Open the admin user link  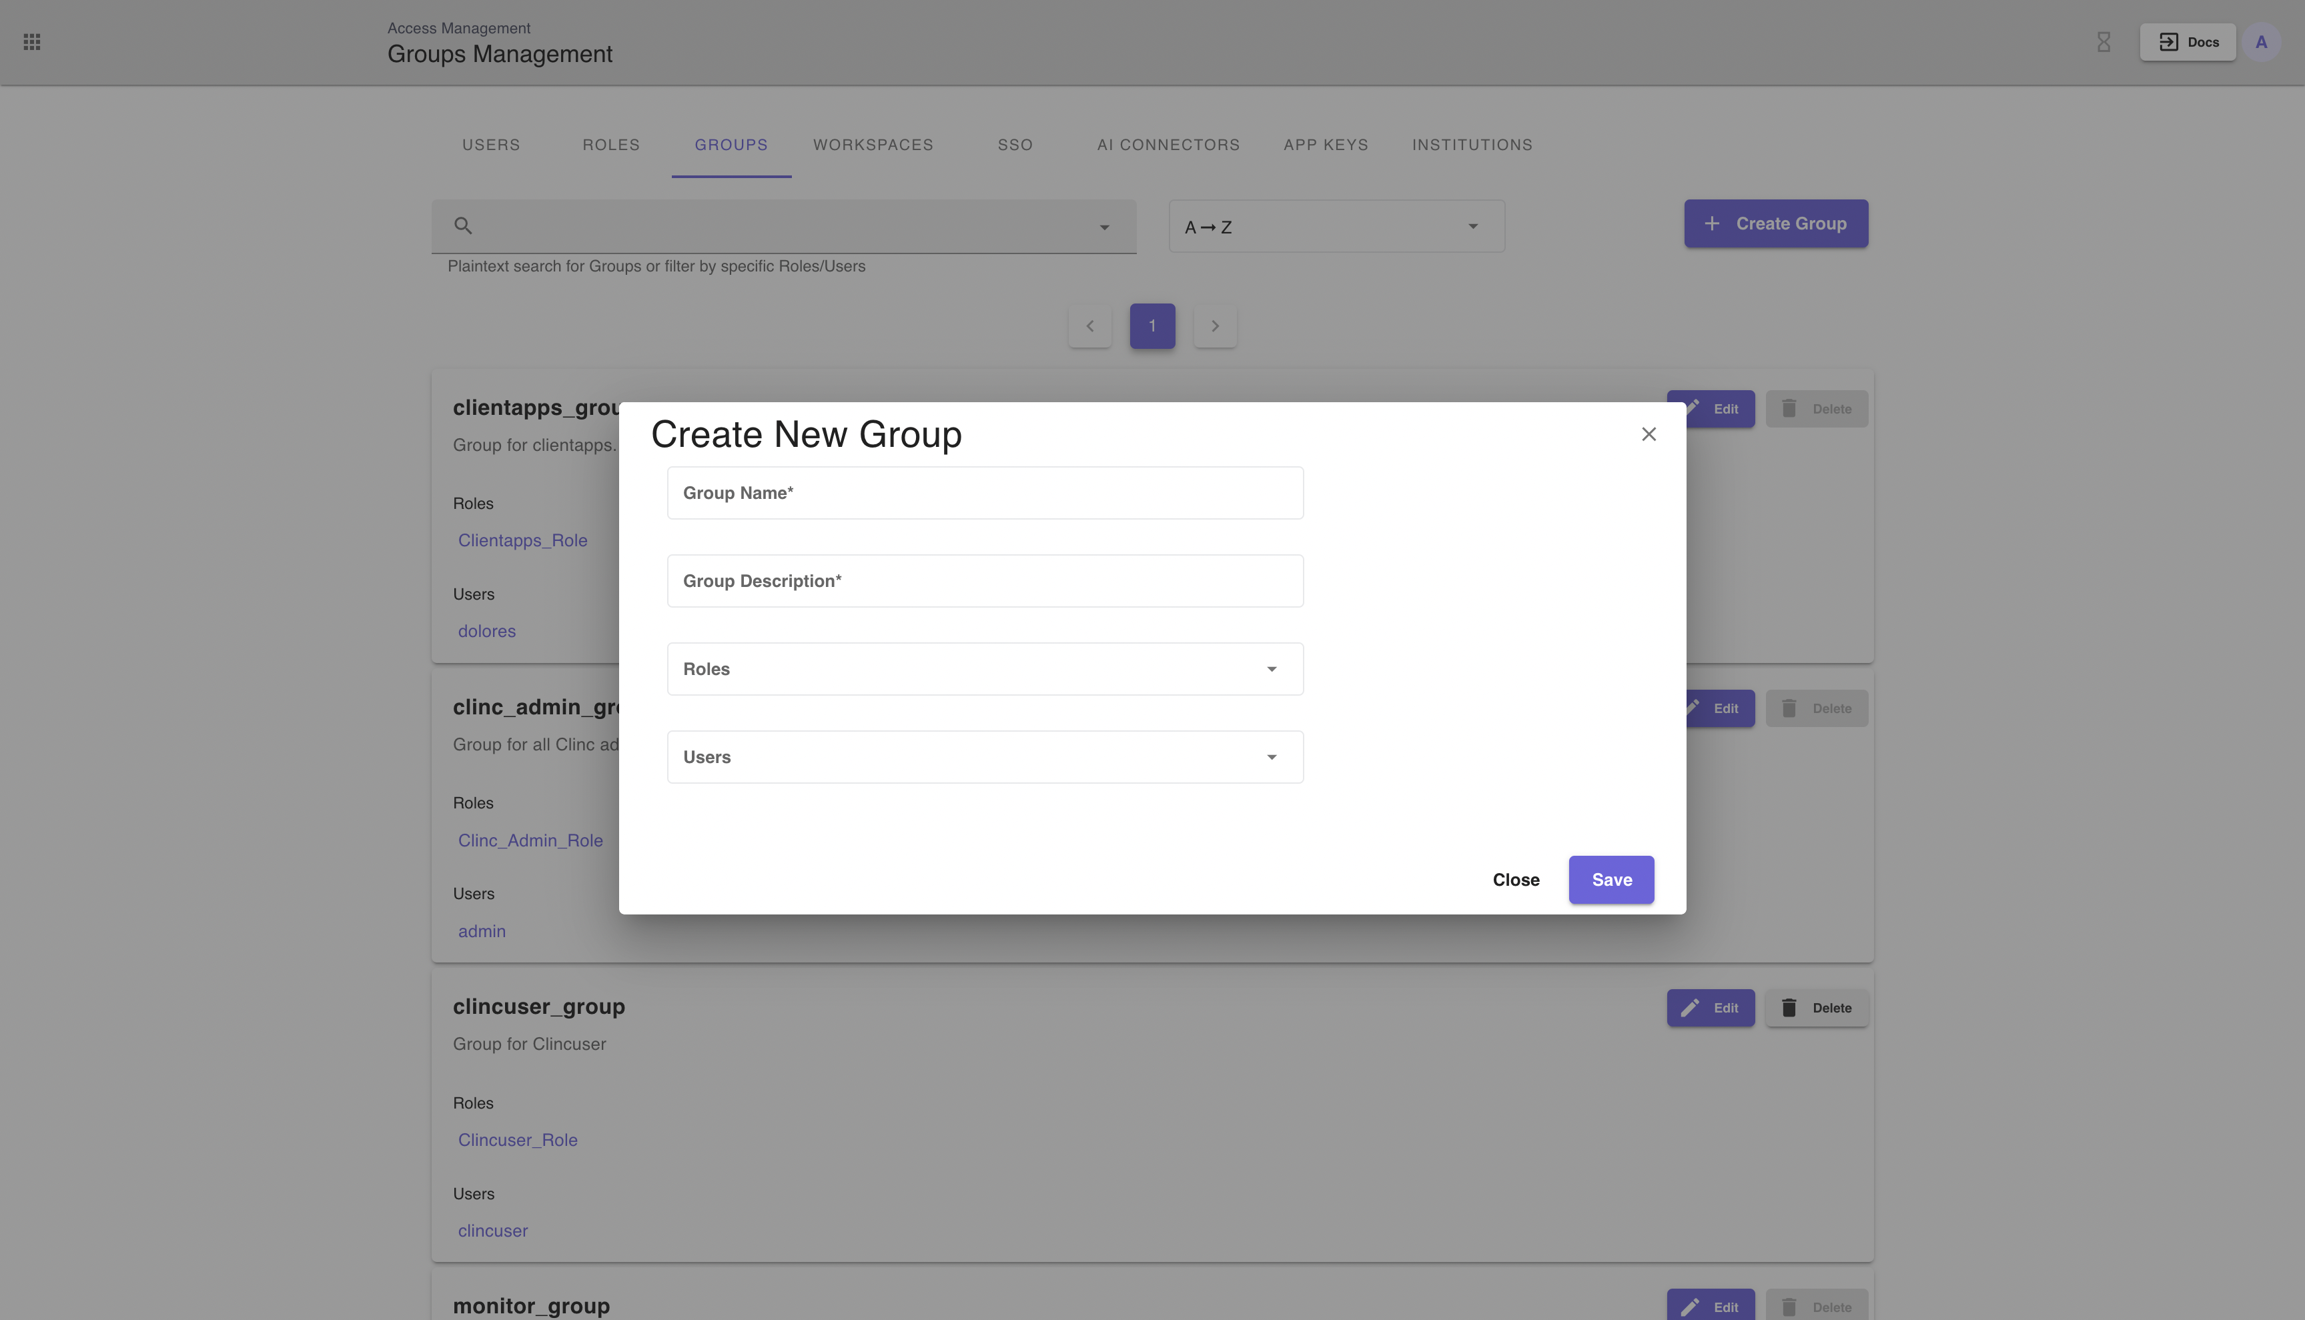[x=482, y=931]
